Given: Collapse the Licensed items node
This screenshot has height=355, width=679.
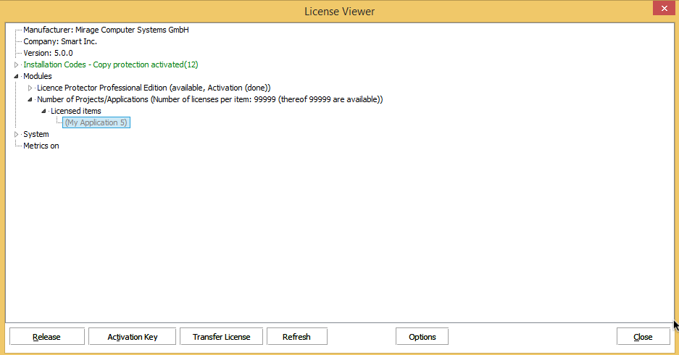Looking at the screenshot, I should (43, 112).
